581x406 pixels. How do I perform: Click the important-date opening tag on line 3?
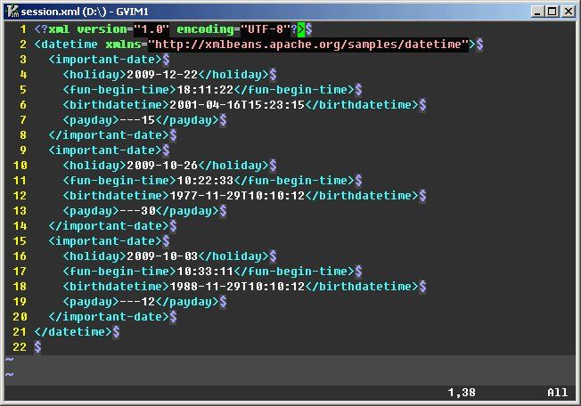[x=105, y=60]
